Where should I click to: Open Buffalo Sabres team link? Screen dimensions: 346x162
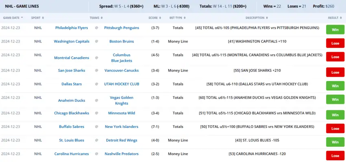tap(72, 127)
